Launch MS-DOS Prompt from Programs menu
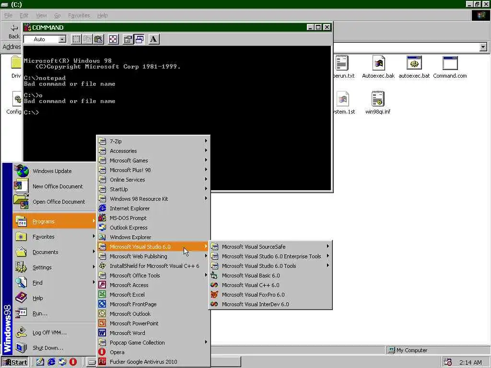This screenshot has width=491, height=368. tap(153, 218)
